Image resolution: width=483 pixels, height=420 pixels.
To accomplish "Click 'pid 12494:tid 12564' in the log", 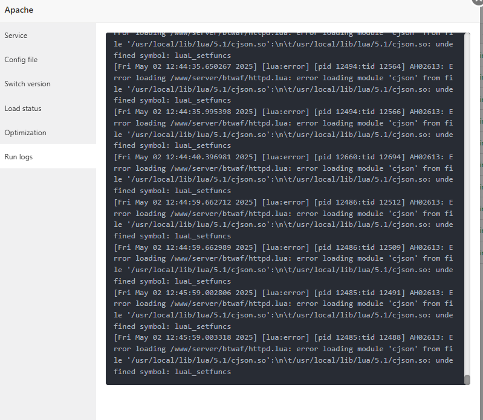I will (359, 67).
